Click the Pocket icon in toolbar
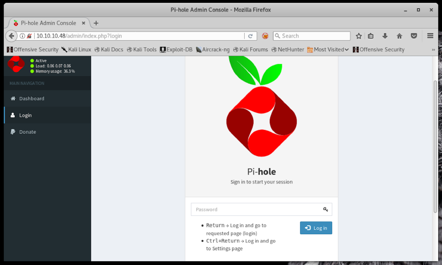 pos(413,36)
